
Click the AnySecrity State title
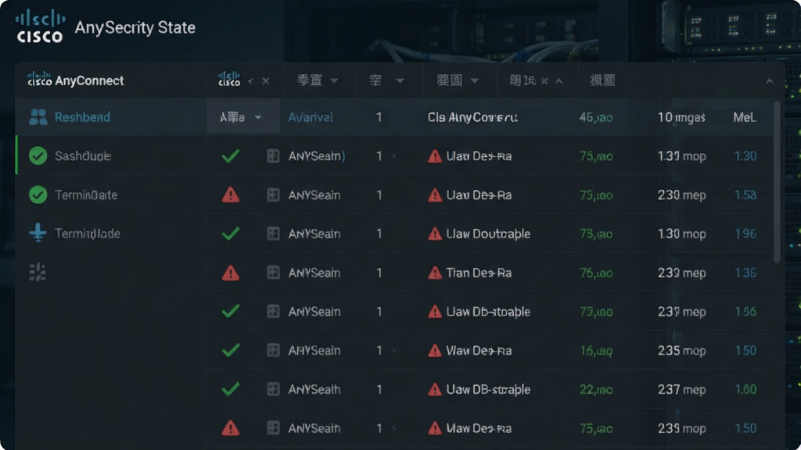point(135,27)
